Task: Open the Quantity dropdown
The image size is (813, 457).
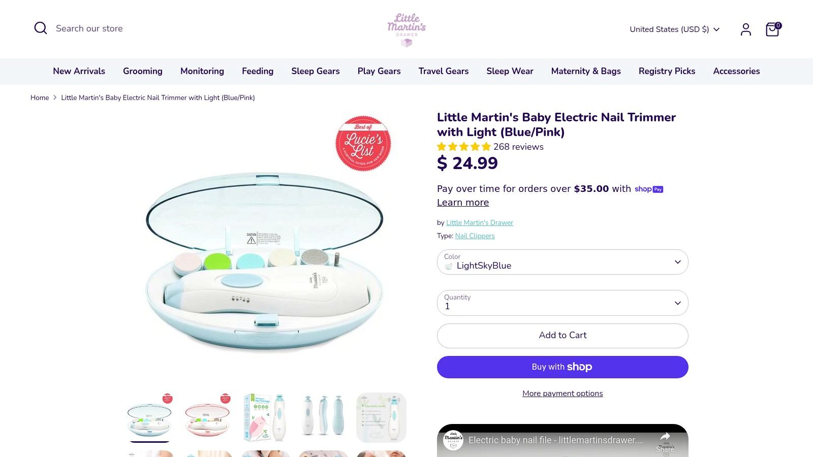Action: 562,303
